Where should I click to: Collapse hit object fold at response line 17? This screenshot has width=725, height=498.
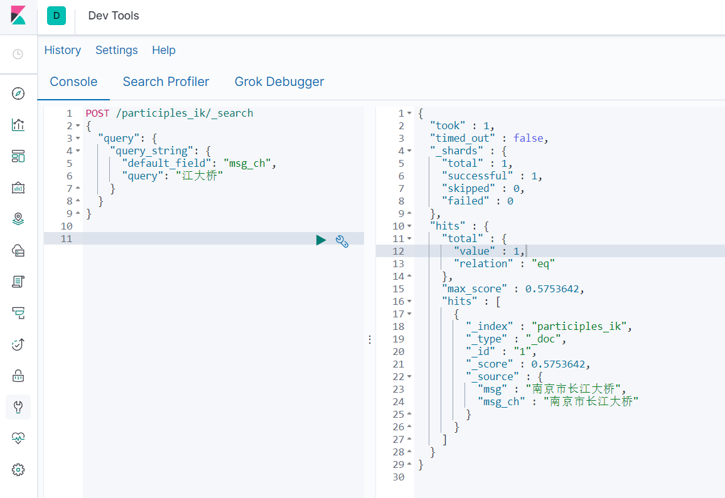(x=409, y=314)
